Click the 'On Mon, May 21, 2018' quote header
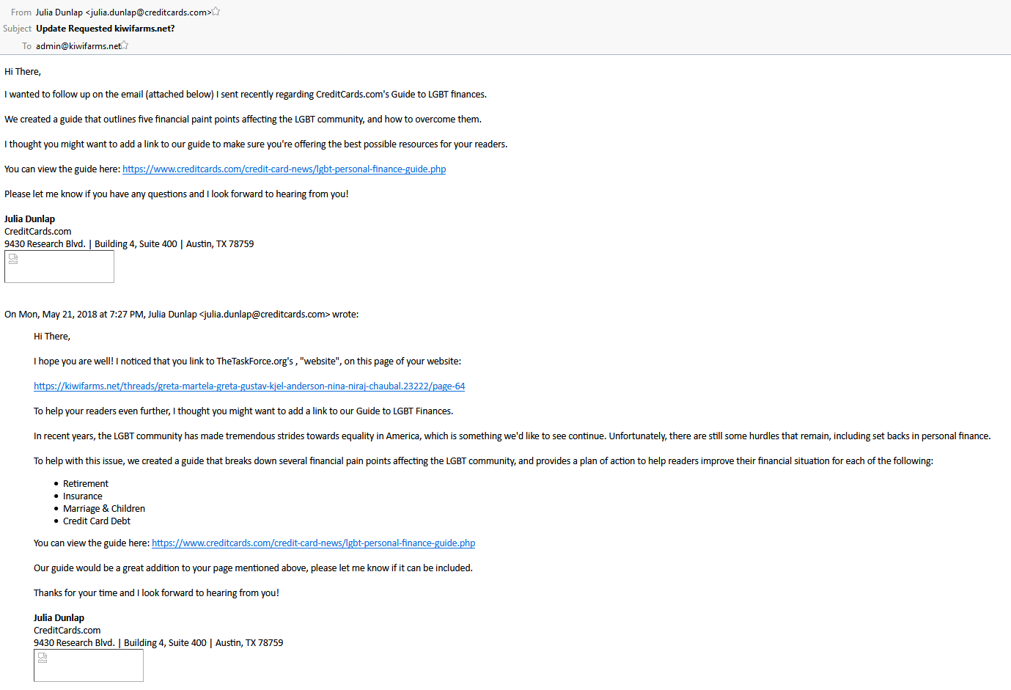The width and height of the screenshot is (1011, 690). coord(181,315)
